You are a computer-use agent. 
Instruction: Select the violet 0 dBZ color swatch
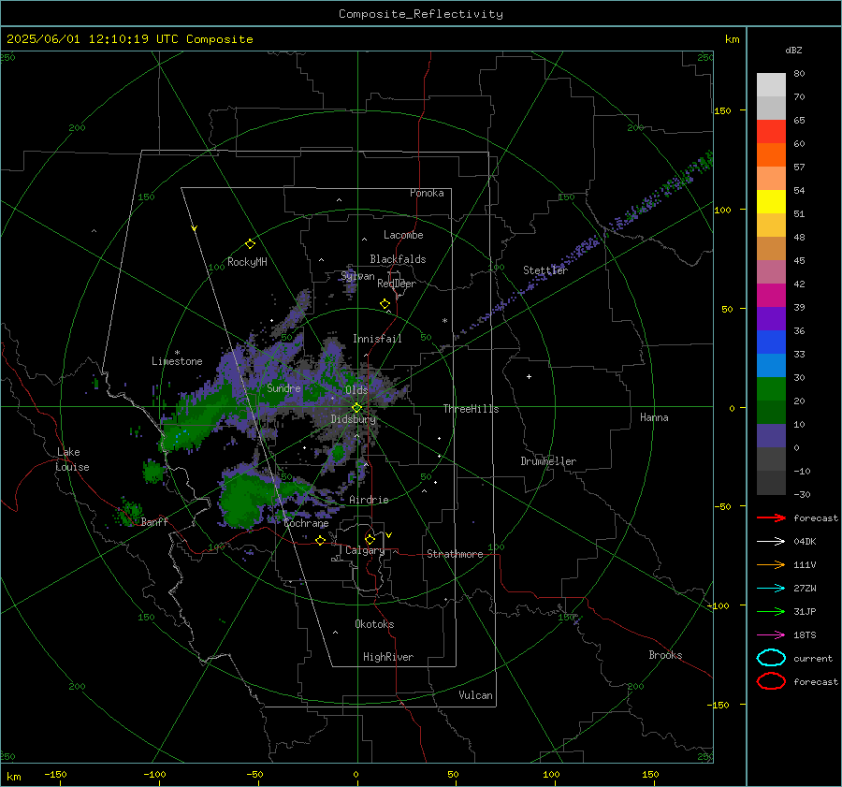(771, 435)
